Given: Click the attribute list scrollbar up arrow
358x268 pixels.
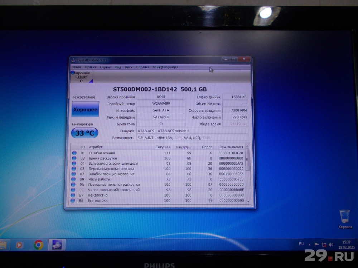Looking at the screenshot, I should coord(247,146).
